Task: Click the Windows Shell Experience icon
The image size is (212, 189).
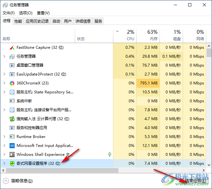Action: tap(12, 155)
